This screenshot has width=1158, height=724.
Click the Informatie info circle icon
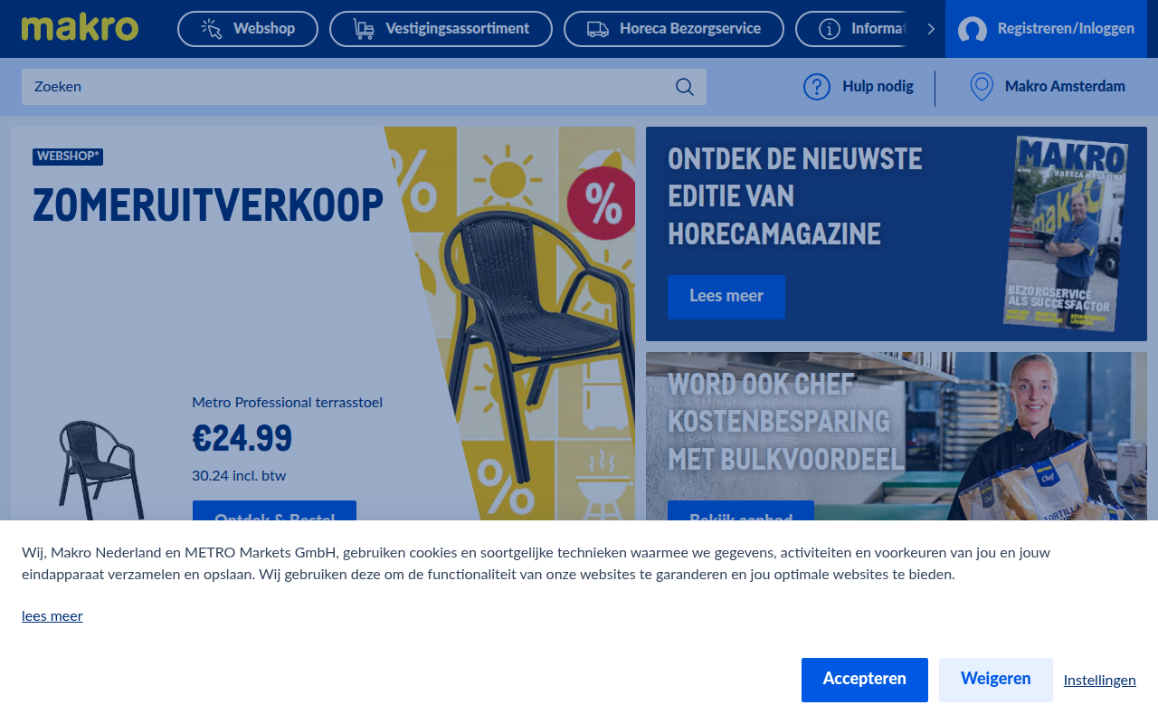pos(830,29)
